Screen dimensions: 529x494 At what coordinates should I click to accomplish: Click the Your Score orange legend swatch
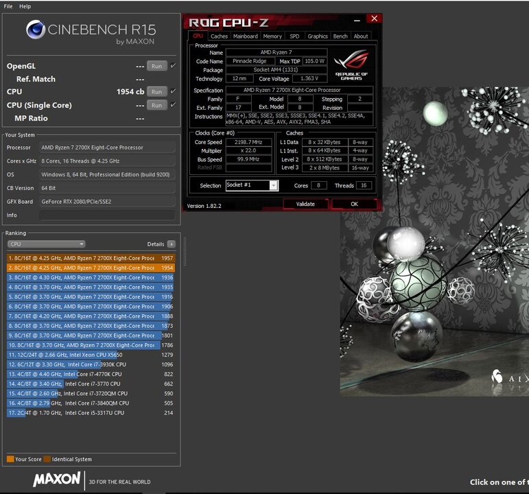coord(10,459)
